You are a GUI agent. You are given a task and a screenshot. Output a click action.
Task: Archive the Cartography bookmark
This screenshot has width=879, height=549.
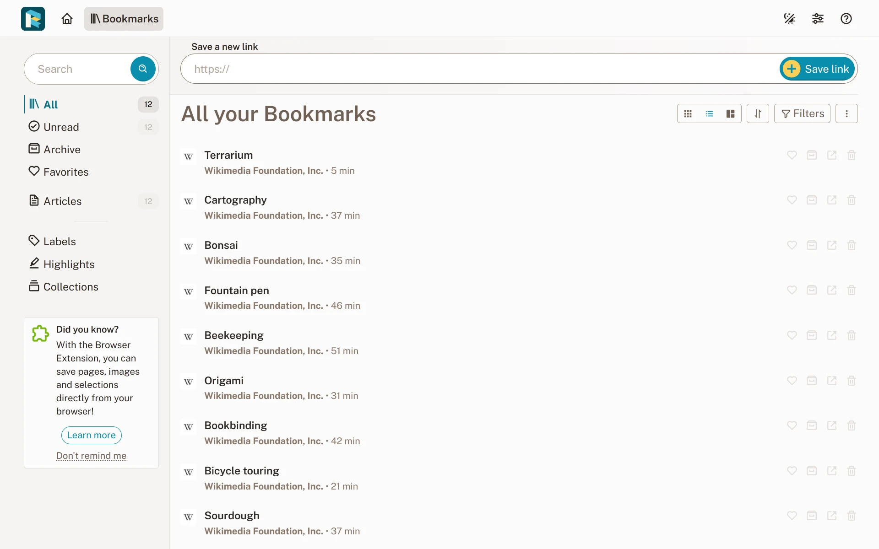(812, 200)
